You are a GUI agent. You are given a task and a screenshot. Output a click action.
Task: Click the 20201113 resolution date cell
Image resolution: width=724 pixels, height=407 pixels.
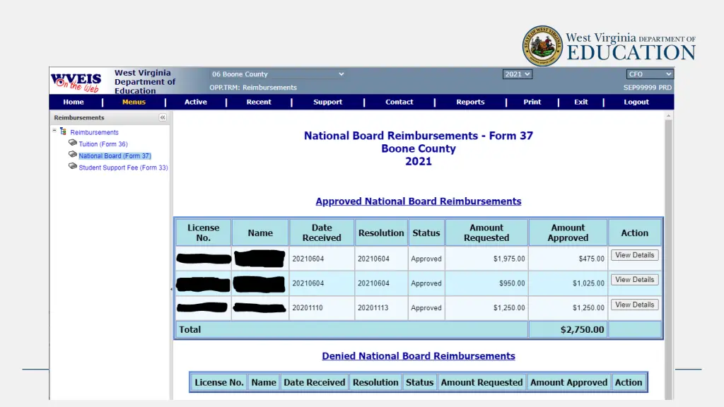[381, 308]
